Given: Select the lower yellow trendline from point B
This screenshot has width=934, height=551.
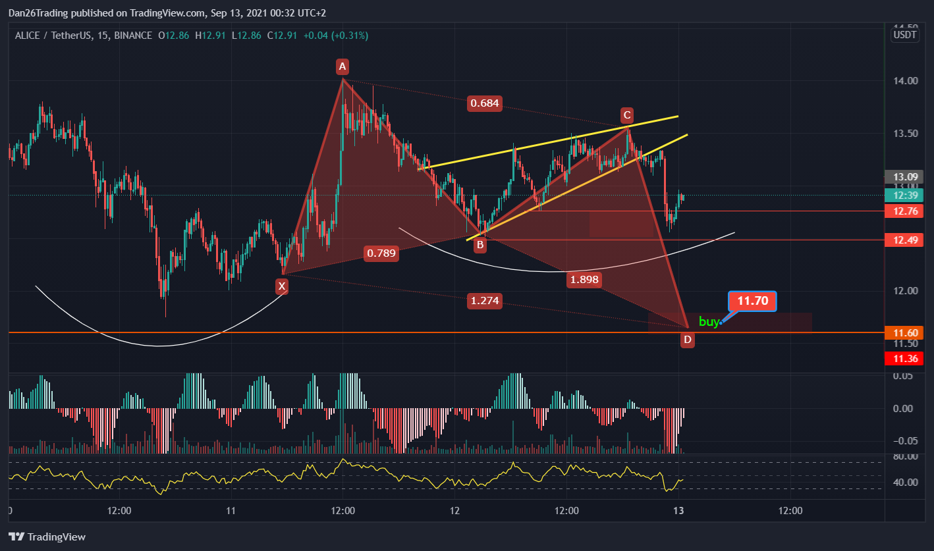Looking at the screenshot, I should (577, 188).
